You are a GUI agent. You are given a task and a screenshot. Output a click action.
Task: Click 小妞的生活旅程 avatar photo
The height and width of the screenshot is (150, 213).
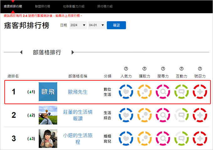click(x=48, y=139)
